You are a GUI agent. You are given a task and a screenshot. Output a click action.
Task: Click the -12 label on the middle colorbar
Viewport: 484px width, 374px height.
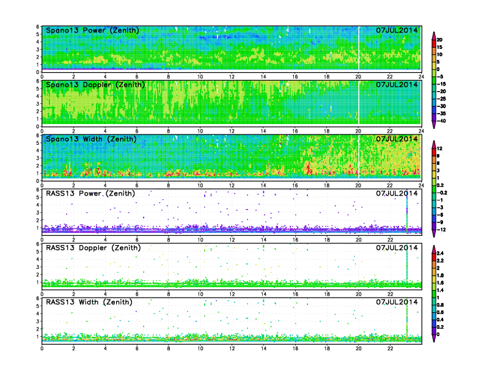pos(441,230)
